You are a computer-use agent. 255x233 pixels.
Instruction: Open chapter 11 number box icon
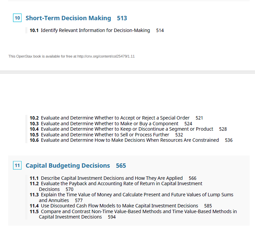17,165
